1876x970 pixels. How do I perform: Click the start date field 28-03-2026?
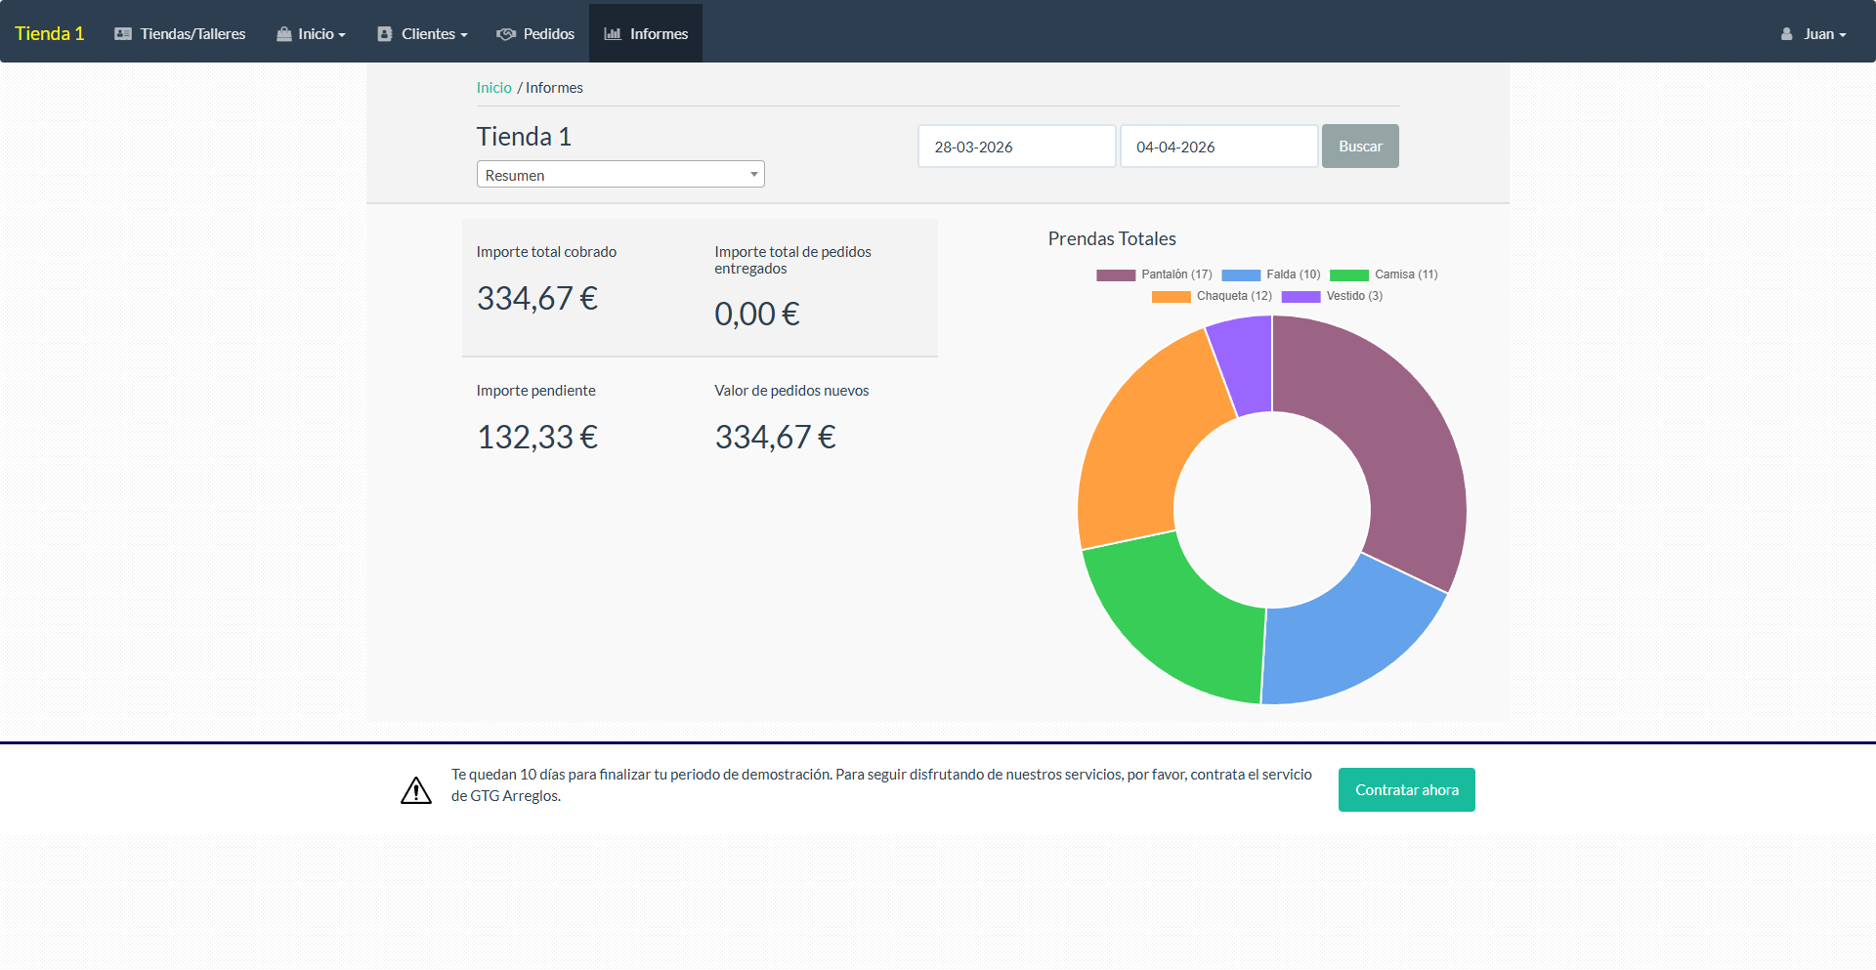click(1016, 147)
